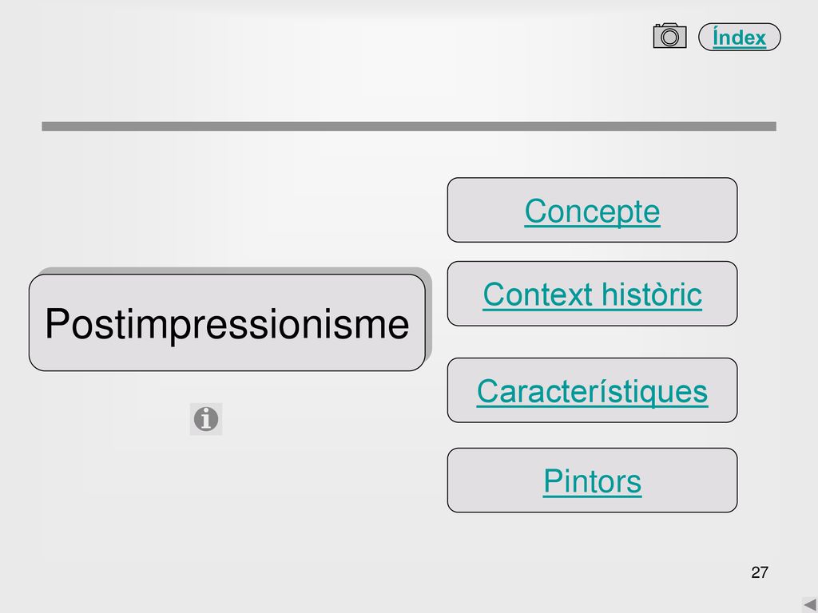Click the Característiques rounded box
The width and height of the screenshot is (818, 613).
[592, 390]
